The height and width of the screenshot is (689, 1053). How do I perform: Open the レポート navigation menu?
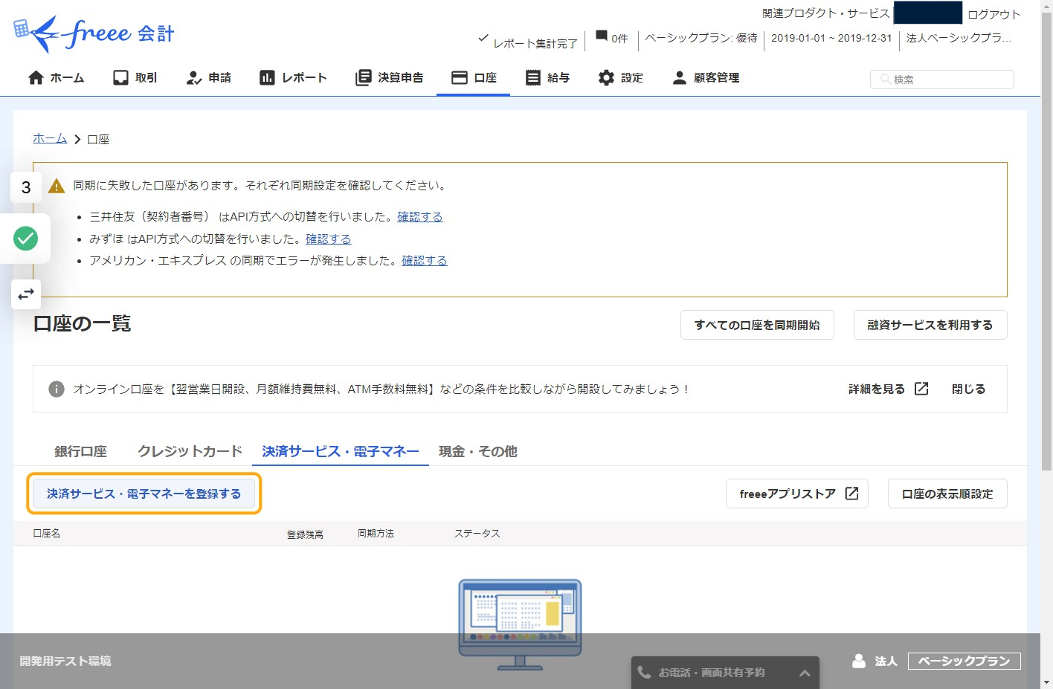tap(293, 77)
